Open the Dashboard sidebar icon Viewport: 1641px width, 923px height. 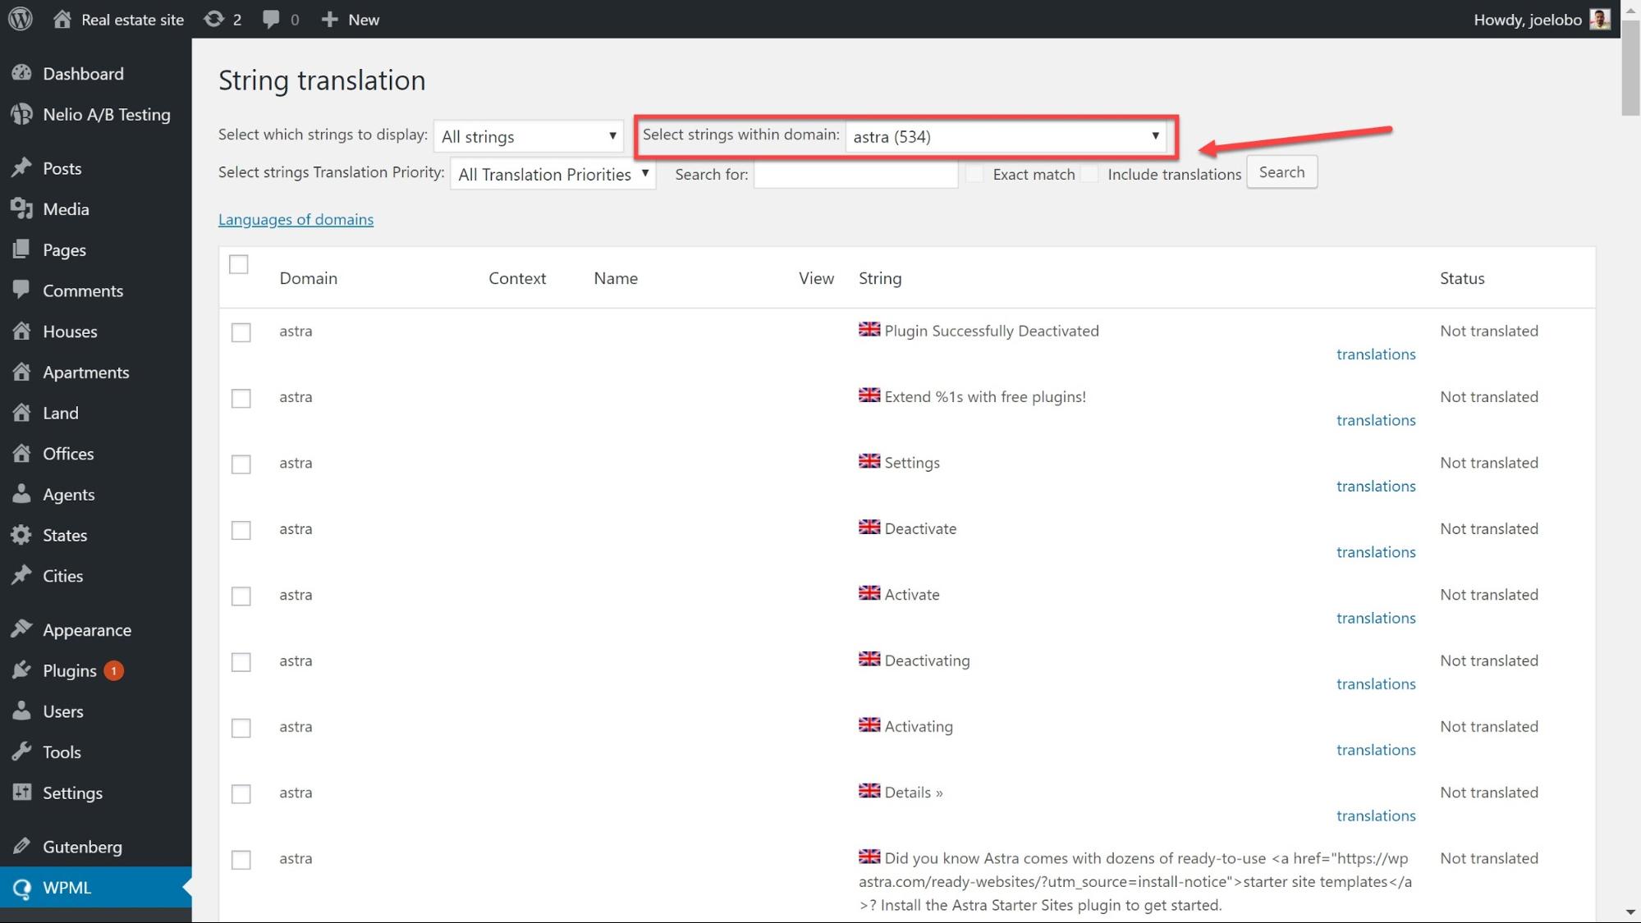point(21,74)
